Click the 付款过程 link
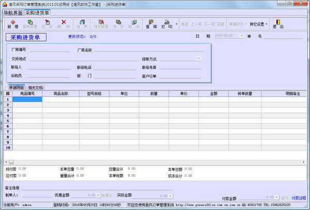Viewport: 310px width, 210px height. (299, 197)
